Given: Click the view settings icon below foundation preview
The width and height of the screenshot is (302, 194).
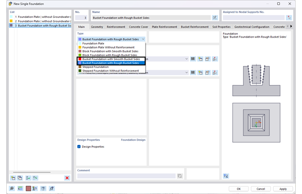Looking at the screenshot, I should pyautogui.click(x=226, y=176).
